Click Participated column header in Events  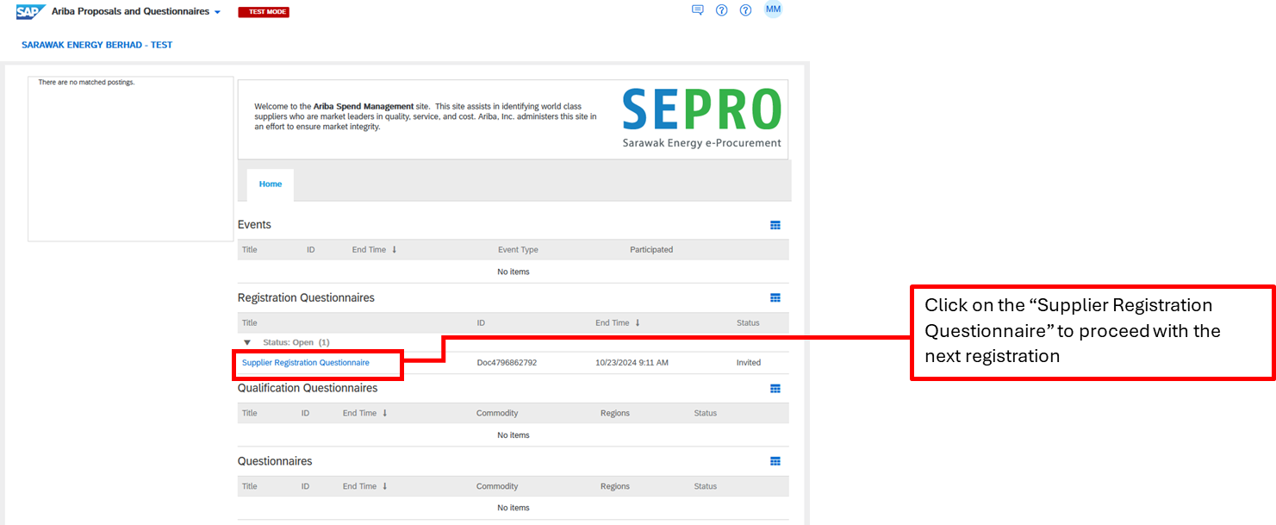point(651,250)
